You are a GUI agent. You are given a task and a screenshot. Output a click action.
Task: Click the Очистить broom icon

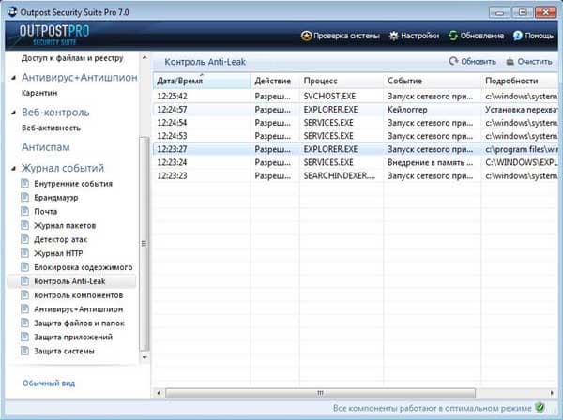click(510, 61)
